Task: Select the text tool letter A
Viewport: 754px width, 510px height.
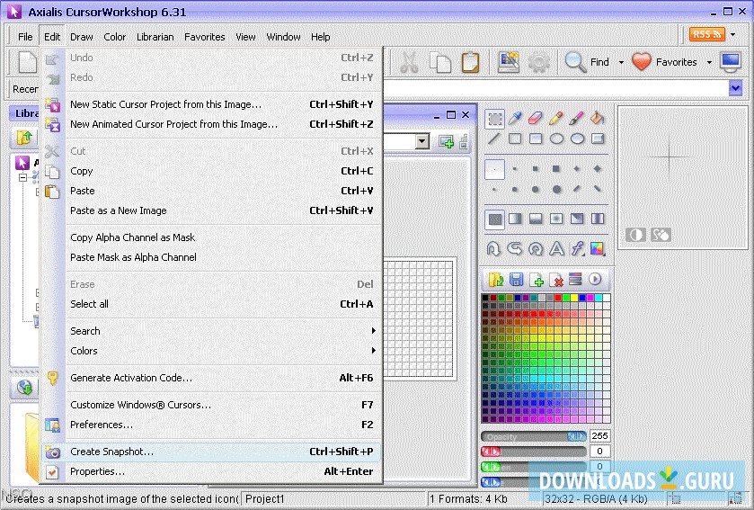Action: 556,249
